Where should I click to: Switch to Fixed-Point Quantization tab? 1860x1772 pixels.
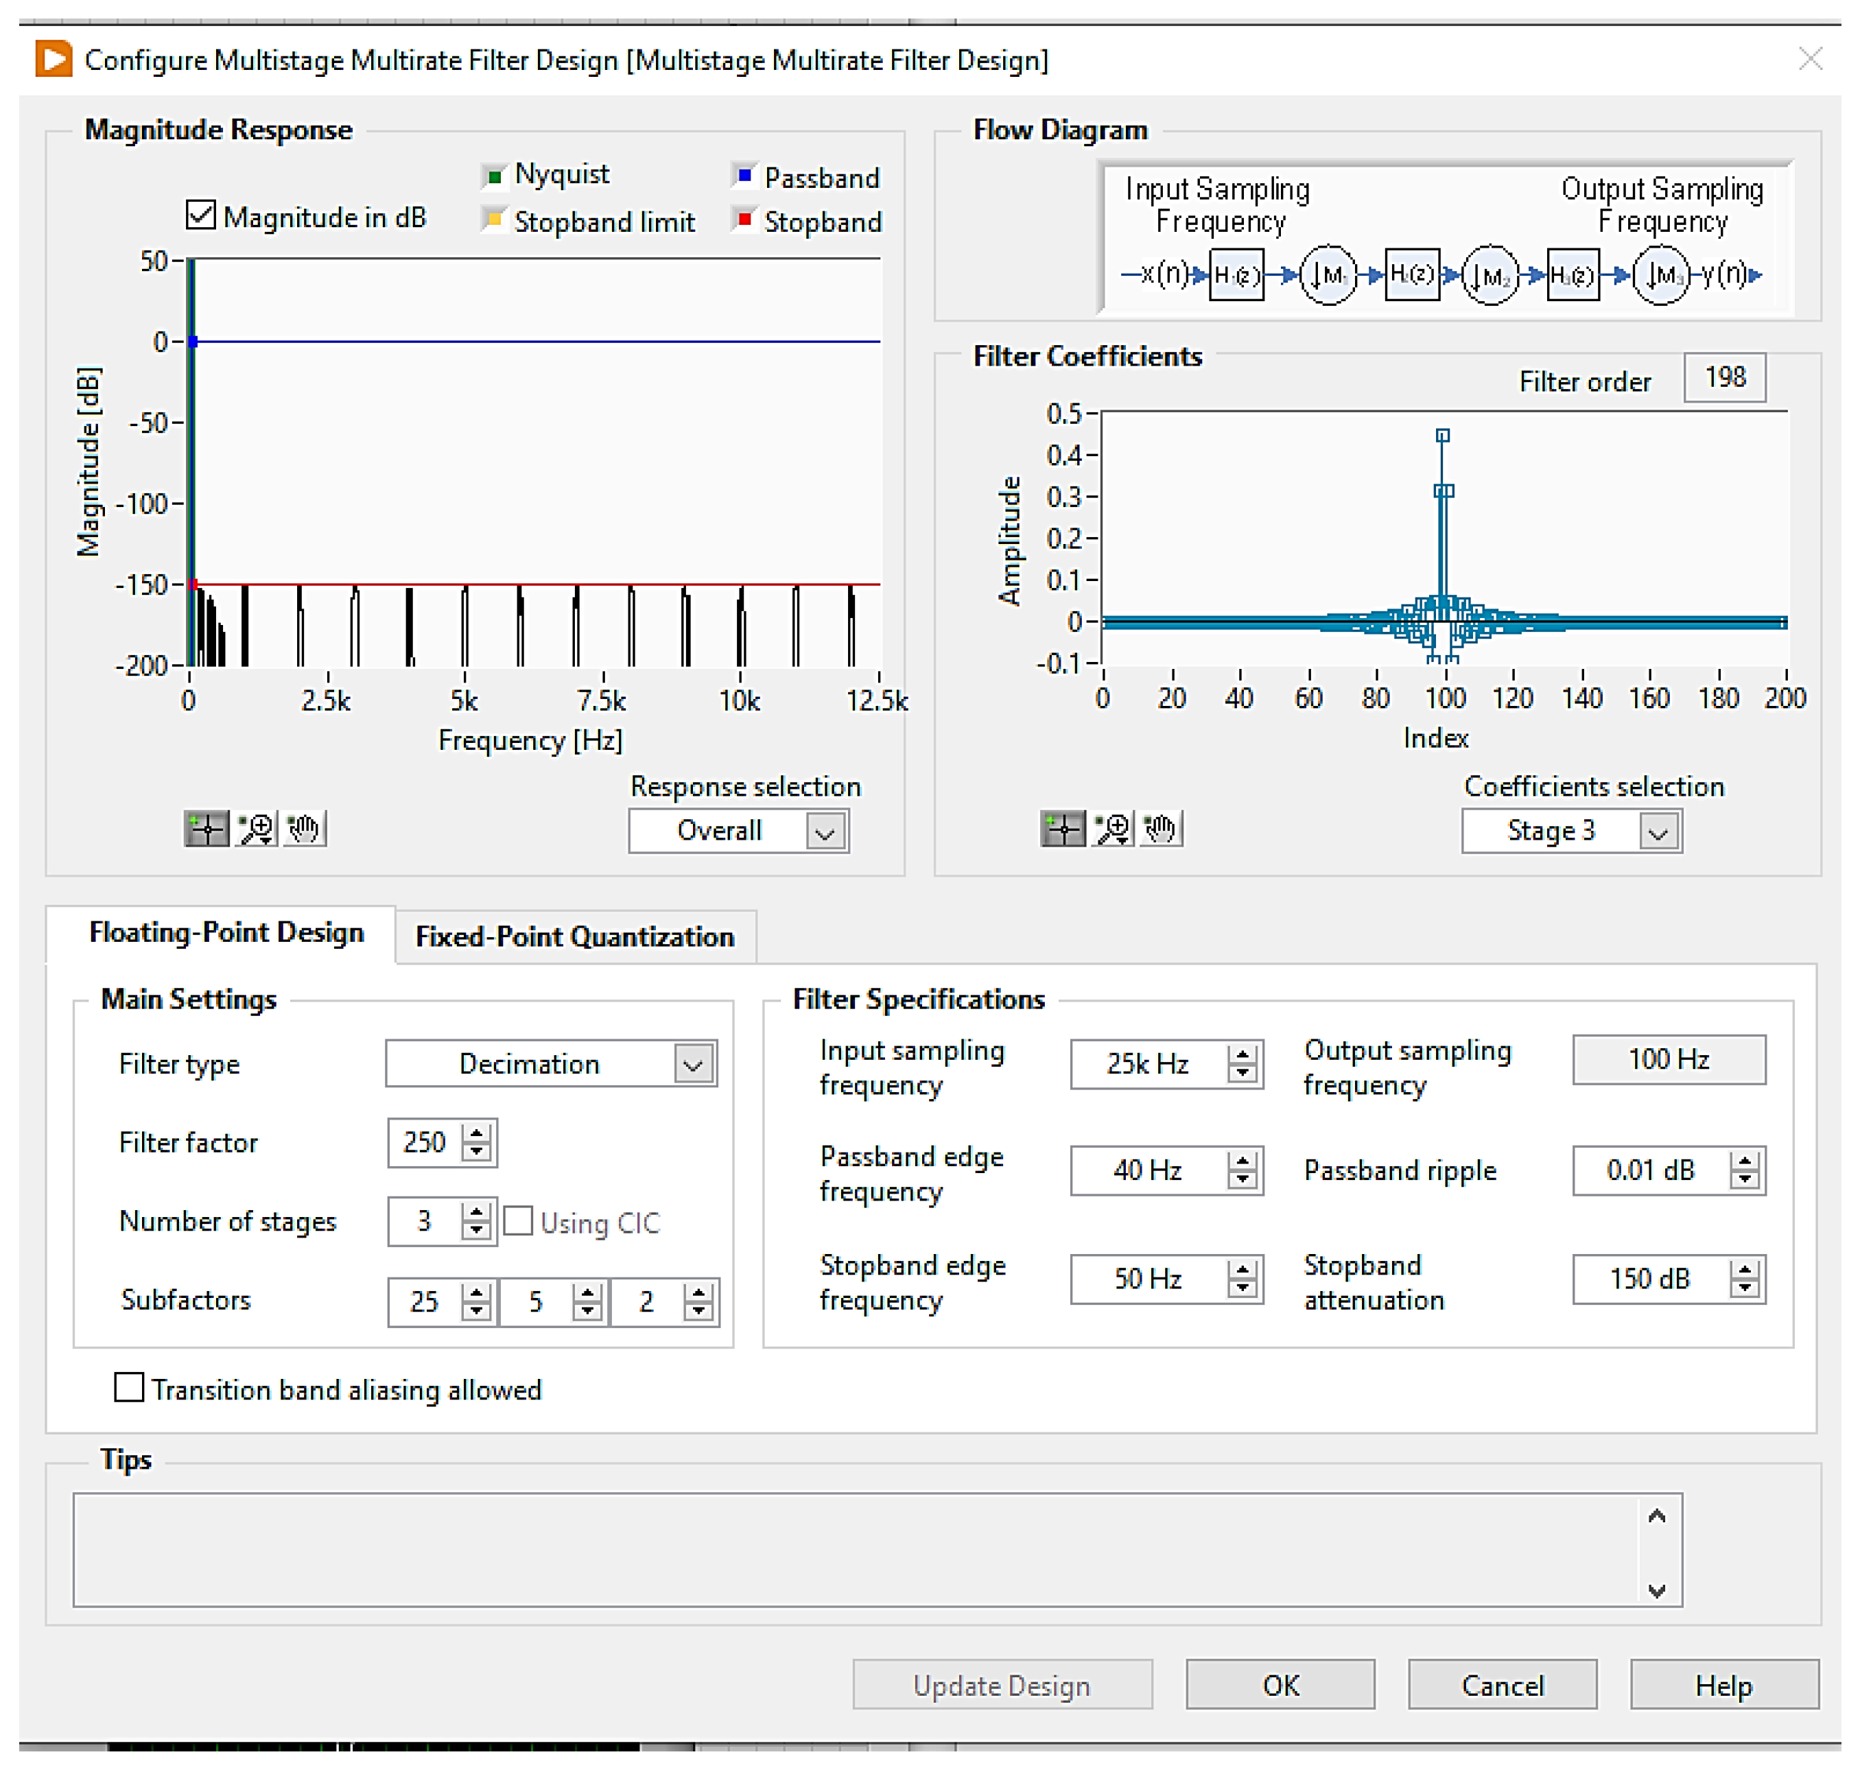tap(574, 936)
